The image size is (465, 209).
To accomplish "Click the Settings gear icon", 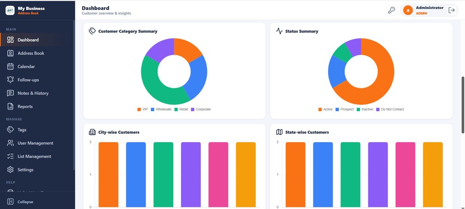I will pyautogui.click(x=11, y=170).
